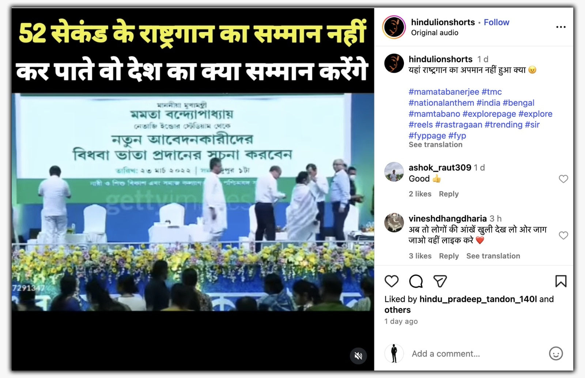See translation of the post caption
Screen dimensions: 585x378
pyautogui.click(x=435, y=144)
